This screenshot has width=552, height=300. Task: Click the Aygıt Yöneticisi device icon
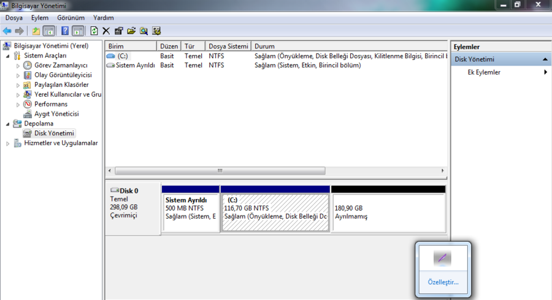click(x=28, y=114)
